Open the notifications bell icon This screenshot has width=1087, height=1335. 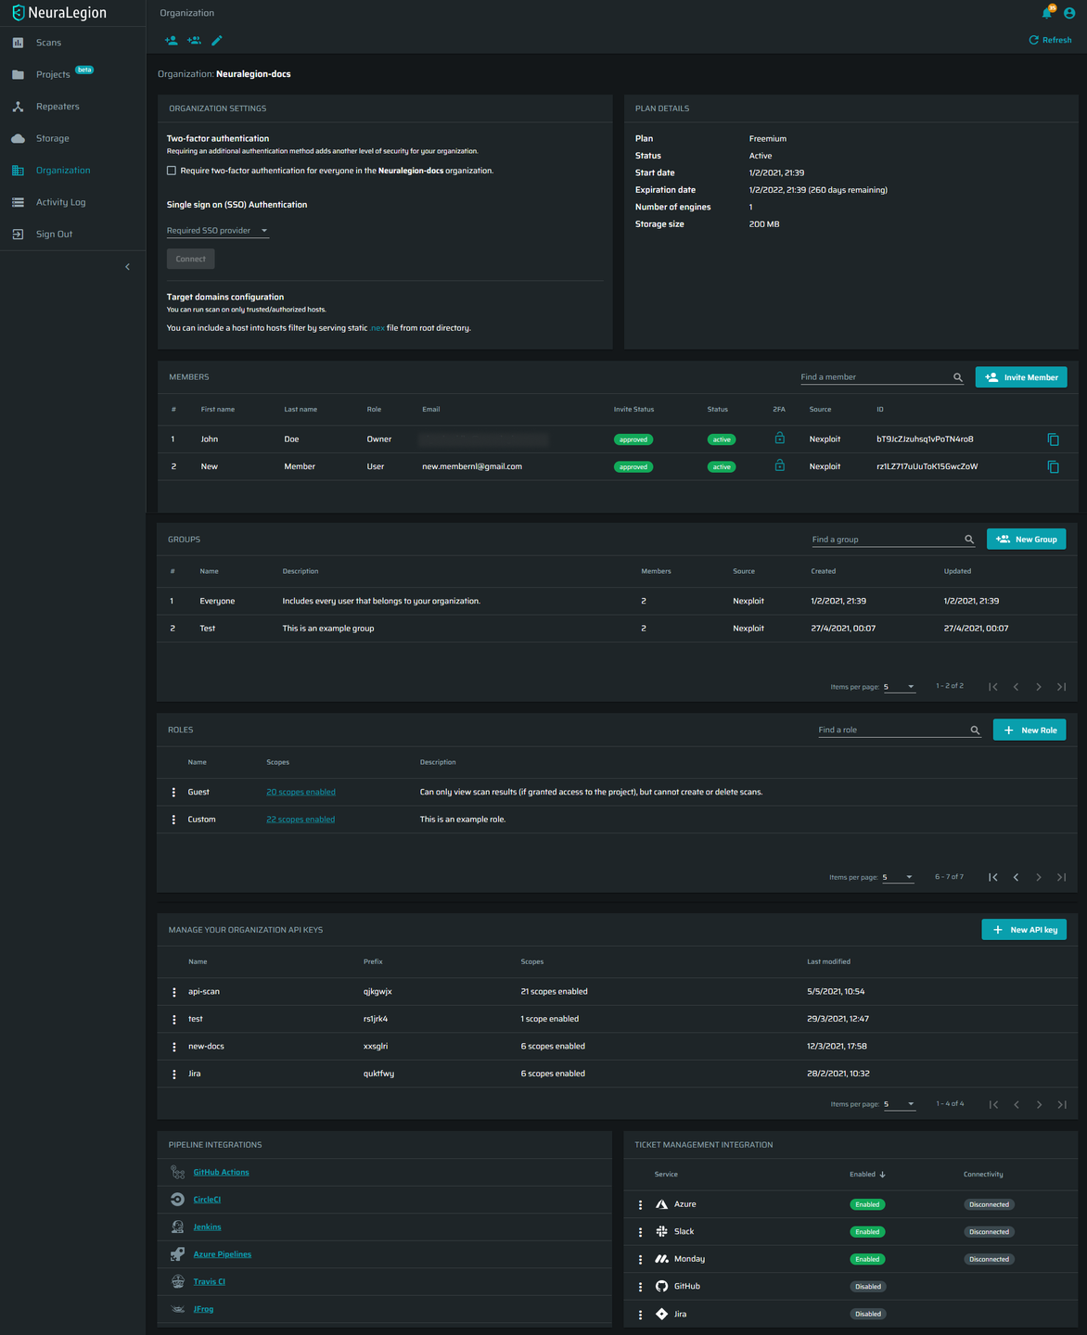tap(1047, 13)
